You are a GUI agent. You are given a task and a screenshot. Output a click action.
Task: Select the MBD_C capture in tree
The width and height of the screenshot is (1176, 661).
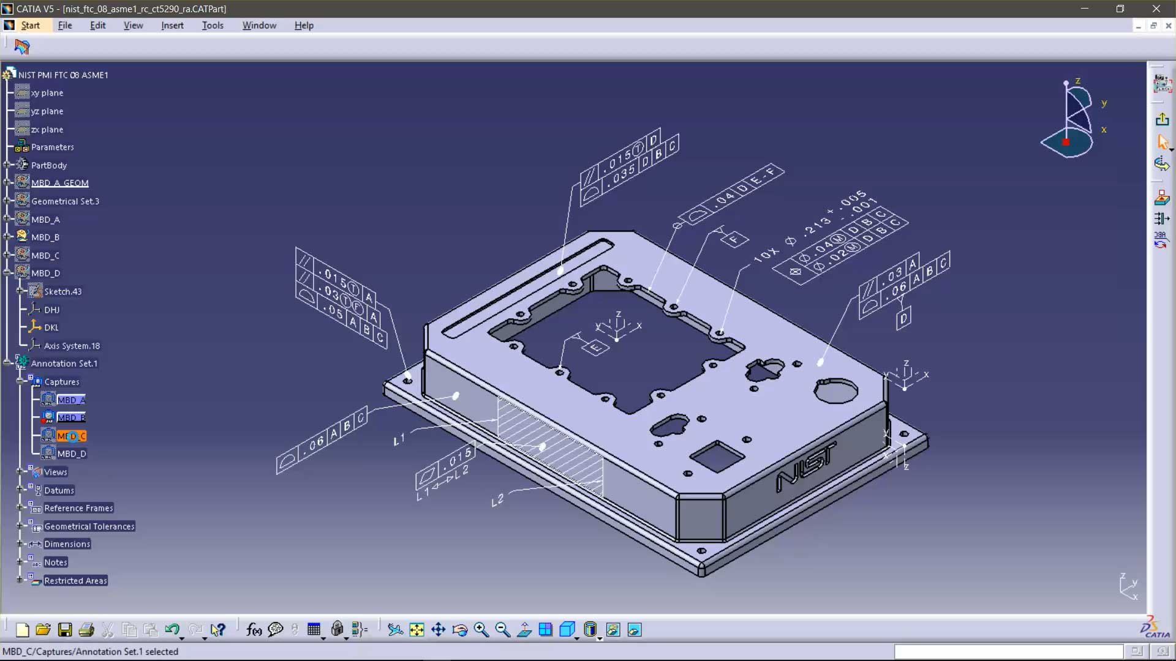pyautogui.click(x=71, y=436)
